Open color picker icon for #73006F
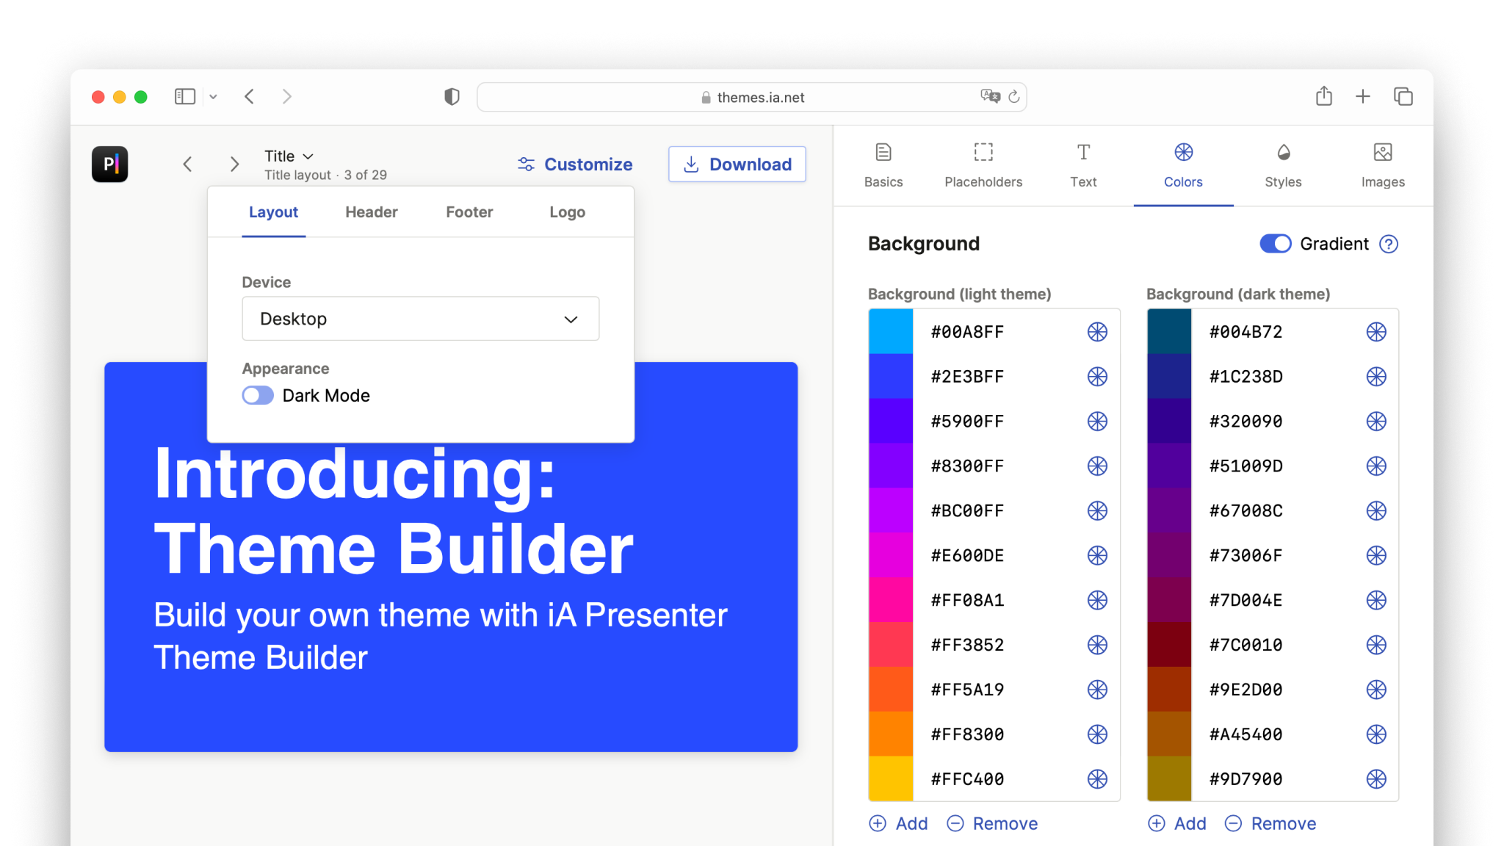The width and height of the screenshot is (1504, 846). [1376, 556]
